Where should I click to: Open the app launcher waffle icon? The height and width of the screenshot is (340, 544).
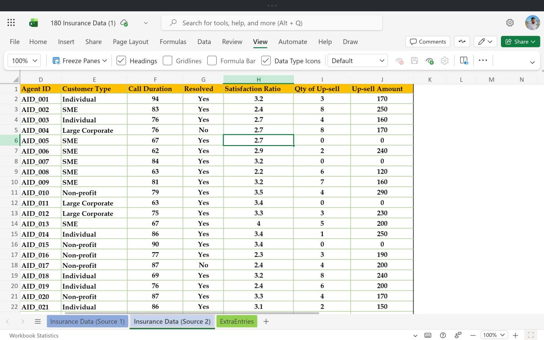click(x=11, y=23)
